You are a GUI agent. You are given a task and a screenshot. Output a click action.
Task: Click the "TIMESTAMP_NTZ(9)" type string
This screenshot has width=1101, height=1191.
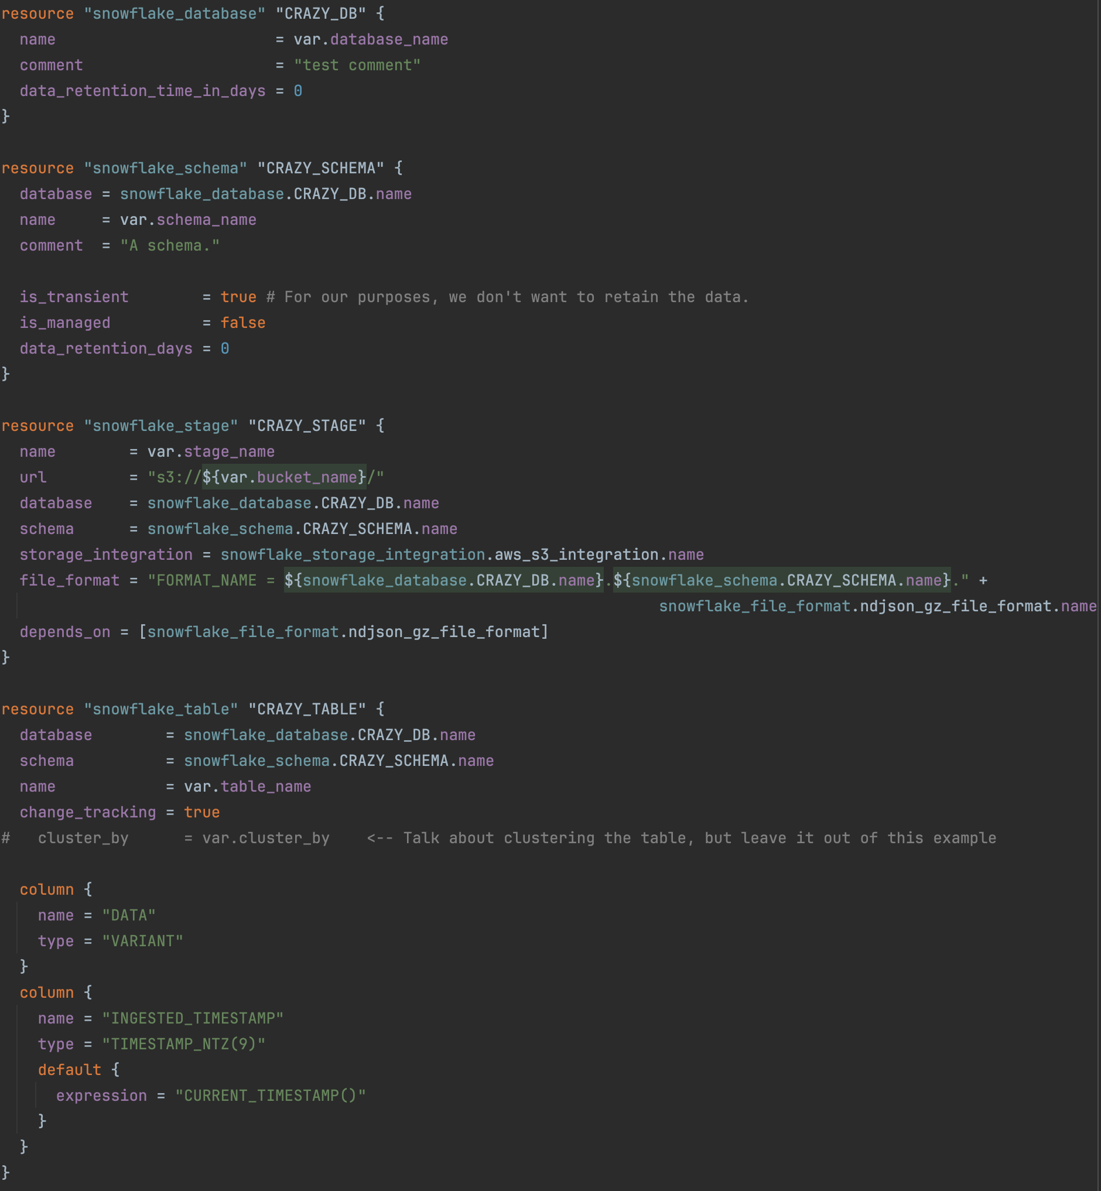(x=183, y=1044)
